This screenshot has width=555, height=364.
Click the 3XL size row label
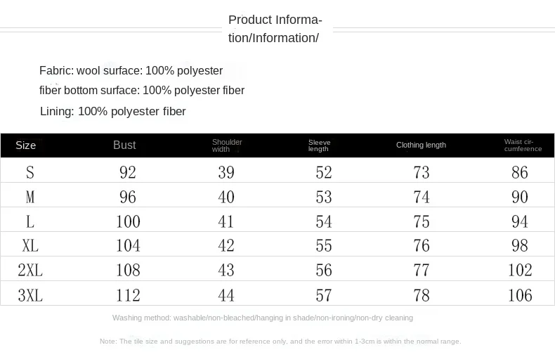[x=30, y=295]
